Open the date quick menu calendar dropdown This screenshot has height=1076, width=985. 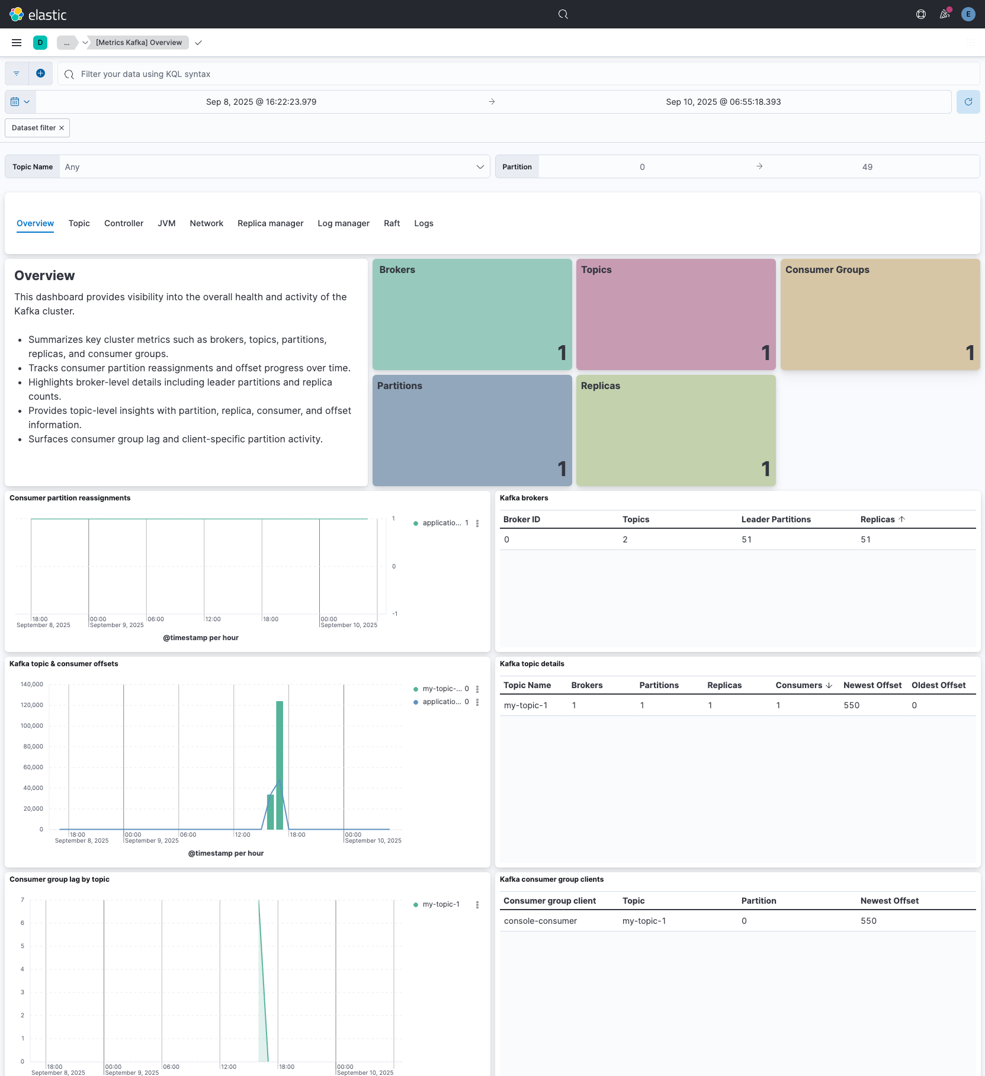[20, 102]
